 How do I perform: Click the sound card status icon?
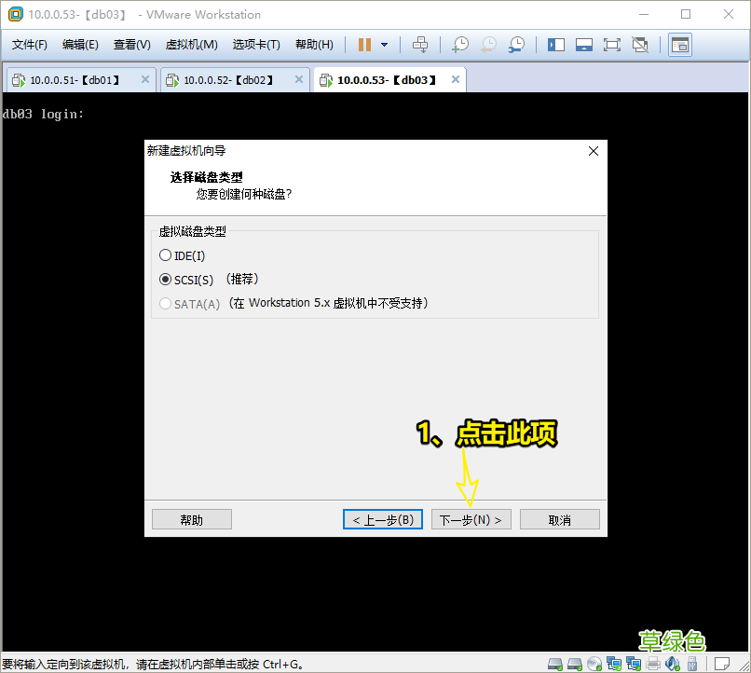(673, 664)
